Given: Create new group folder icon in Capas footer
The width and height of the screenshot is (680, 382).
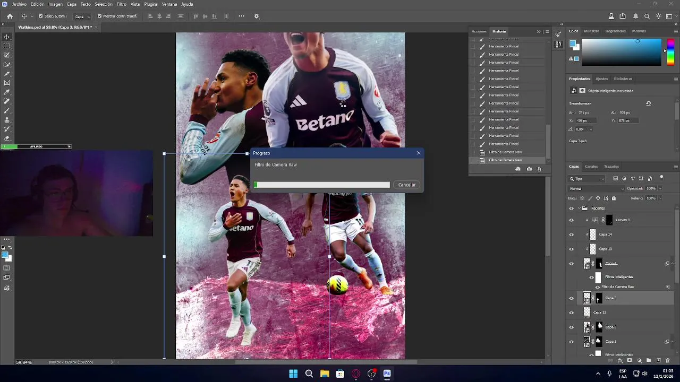Looking at the screenshot, I should tap(649, 360).
